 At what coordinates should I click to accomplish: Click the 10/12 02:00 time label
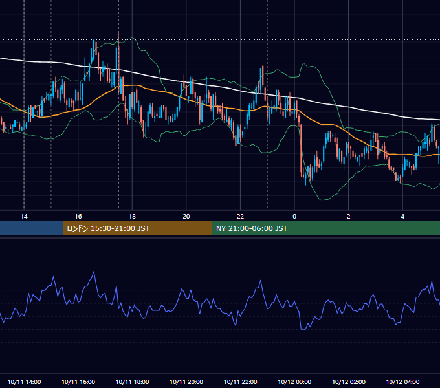(349, 382)
